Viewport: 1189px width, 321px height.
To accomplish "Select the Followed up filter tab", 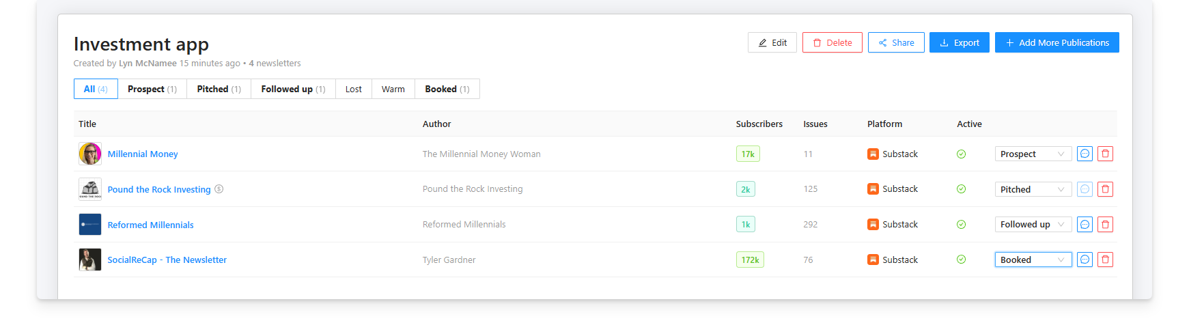I will pos(293,89).
